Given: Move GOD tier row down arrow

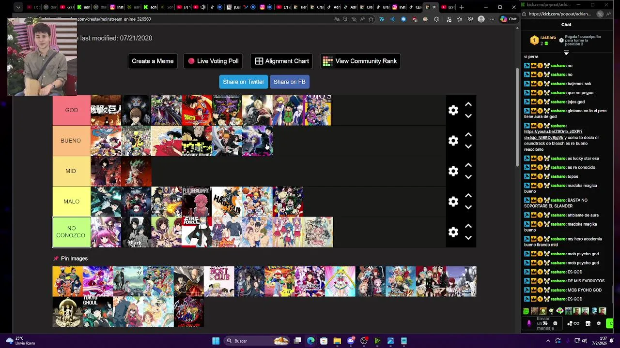Looking at the screenshot, I should coord(468,116).
